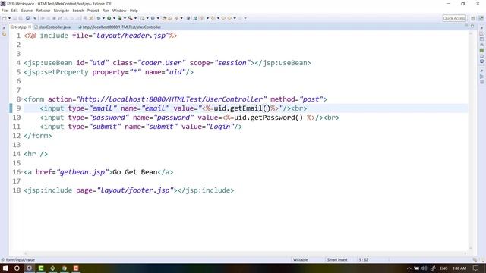The height and width of the screenshot is (273, 486).
Task: Open the File menu
Action: [x=5, y=11]
